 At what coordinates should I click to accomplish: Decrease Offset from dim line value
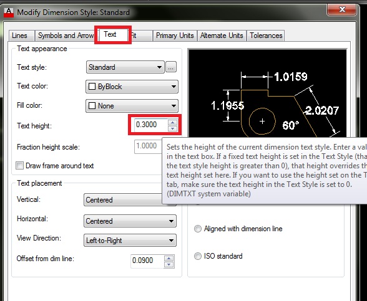pyautogui.click(x=169, y=264)
